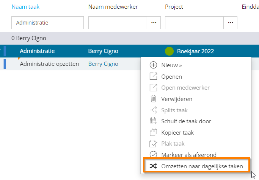
Task: Open the Project filter ellipsis button
Action: pos(231,23)
